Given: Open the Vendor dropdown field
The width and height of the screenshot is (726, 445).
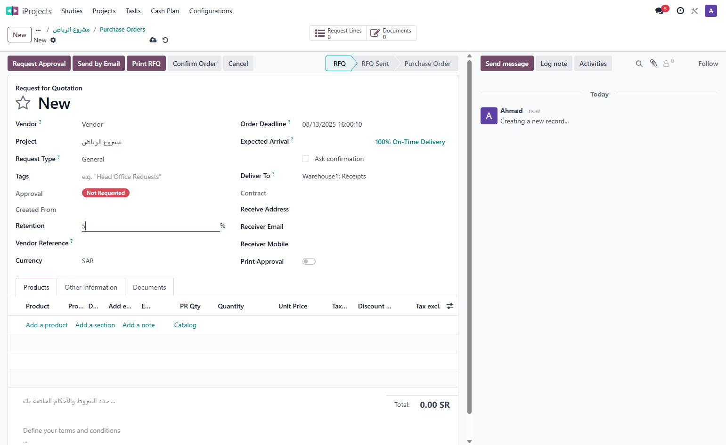Looking at the screenshot, I should tap(154, 124).
